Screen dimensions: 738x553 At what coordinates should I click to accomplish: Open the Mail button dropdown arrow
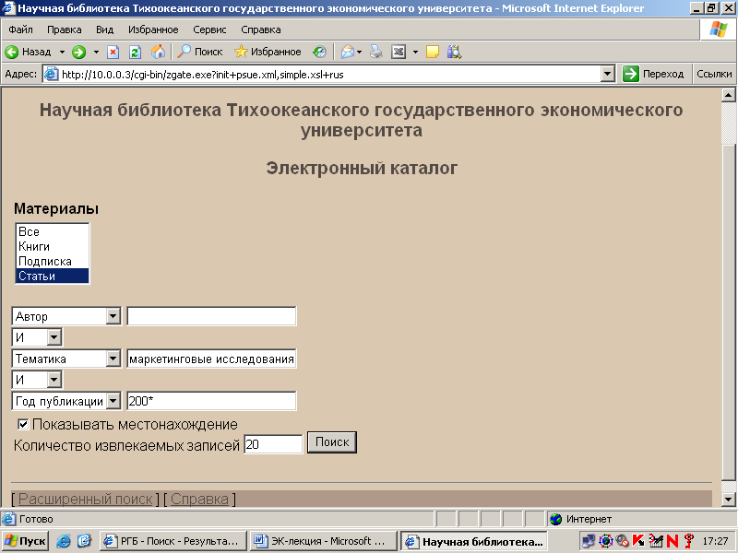(360, 52)
